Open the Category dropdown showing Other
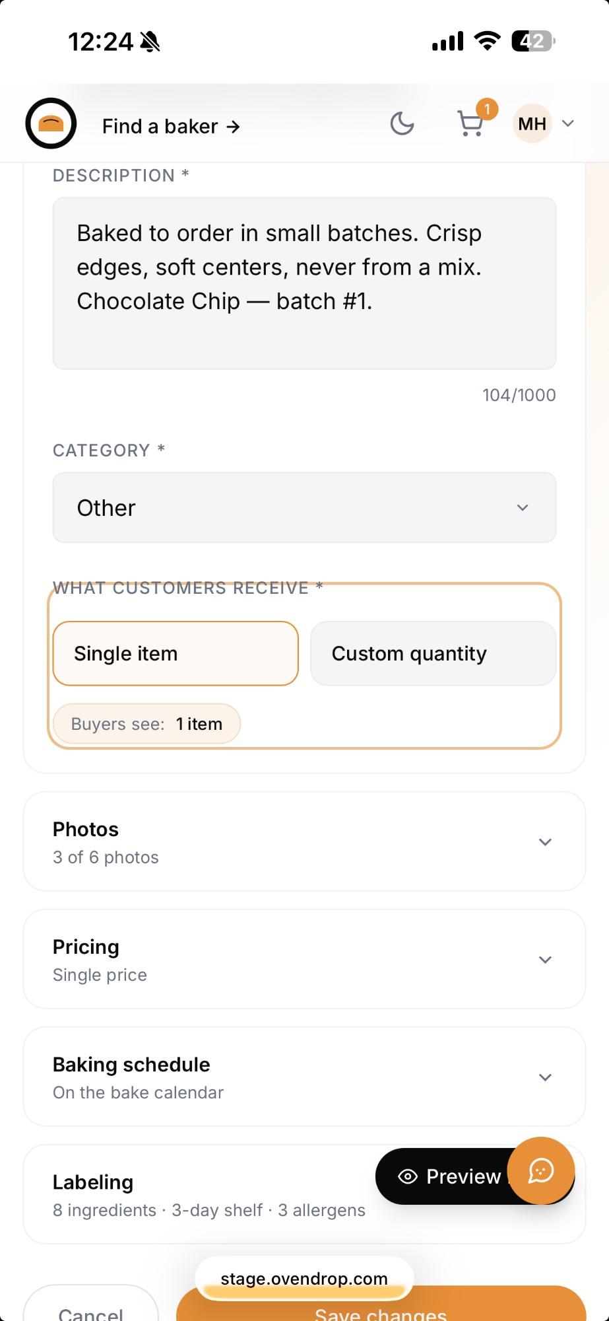609x1321 pixels. pos(304,507)
